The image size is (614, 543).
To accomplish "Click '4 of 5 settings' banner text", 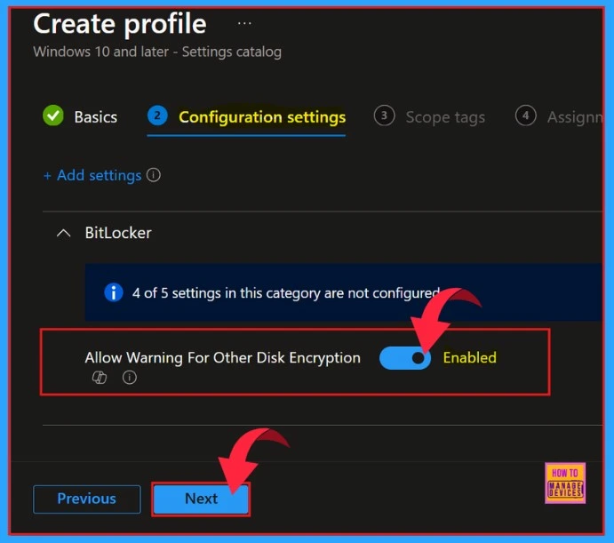I will (286, 293).
